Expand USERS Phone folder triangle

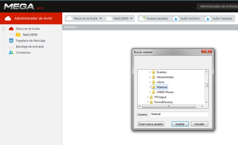click(150, 92)
